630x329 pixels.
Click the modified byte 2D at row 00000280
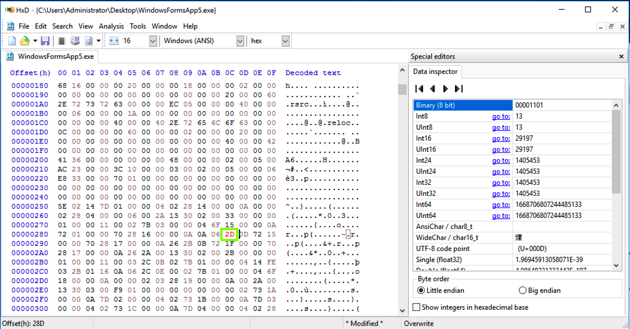click(x=230, y=234)
